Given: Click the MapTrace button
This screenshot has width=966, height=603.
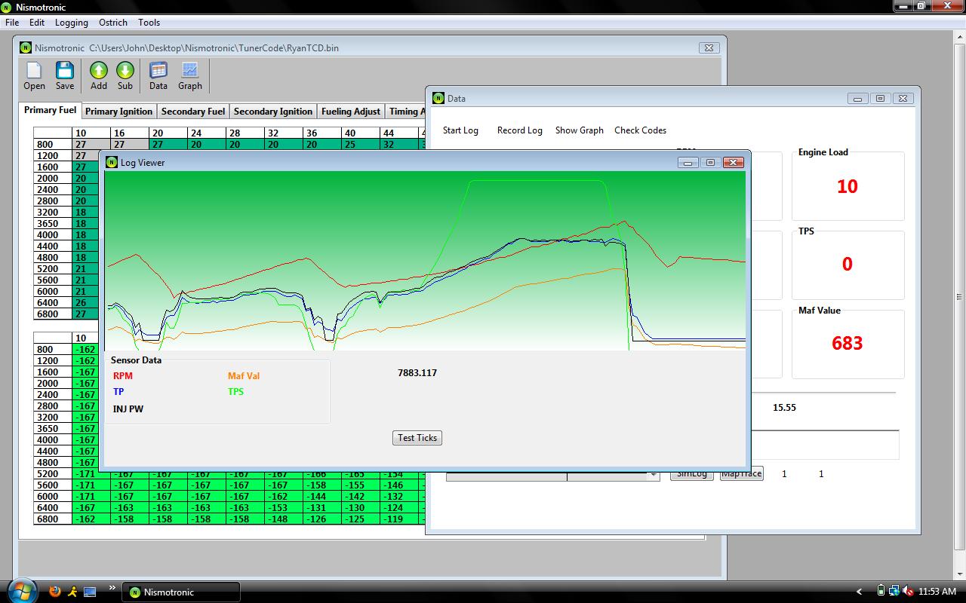Looking at the screenshot, I should (741, 474).
